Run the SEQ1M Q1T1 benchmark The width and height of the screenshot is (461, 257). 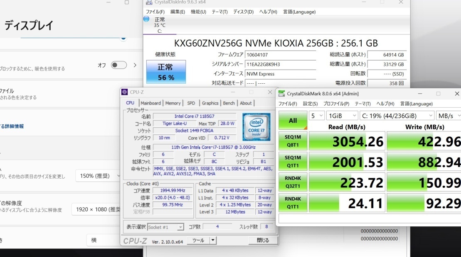pos(293,162)
